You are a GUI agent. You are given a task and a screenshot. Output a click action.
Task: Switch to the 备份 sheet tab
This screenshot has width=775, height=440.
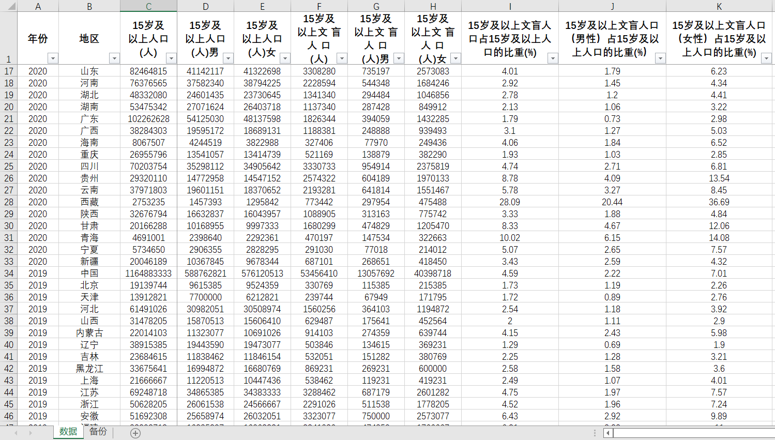point(98,432)
